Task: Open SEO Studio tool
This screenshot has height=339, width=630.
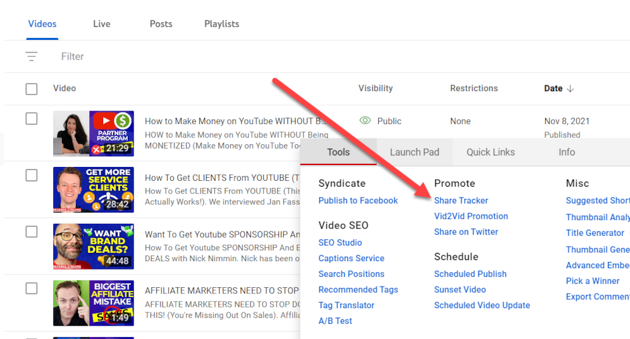Action: coord(340,242)
